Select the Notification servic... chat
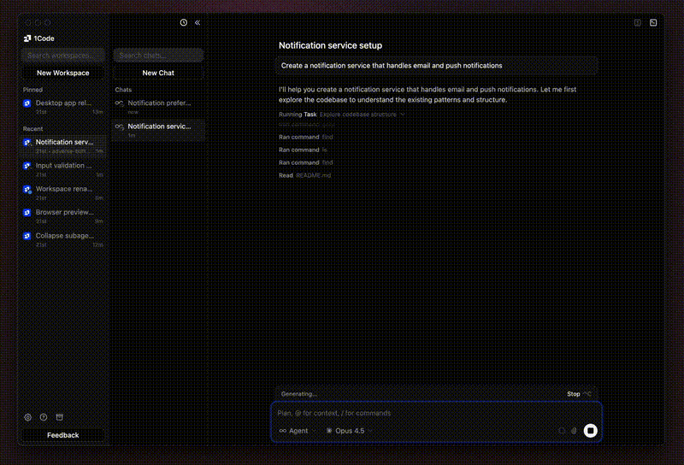This screenshot has height=465, width=684. [158, 130]
